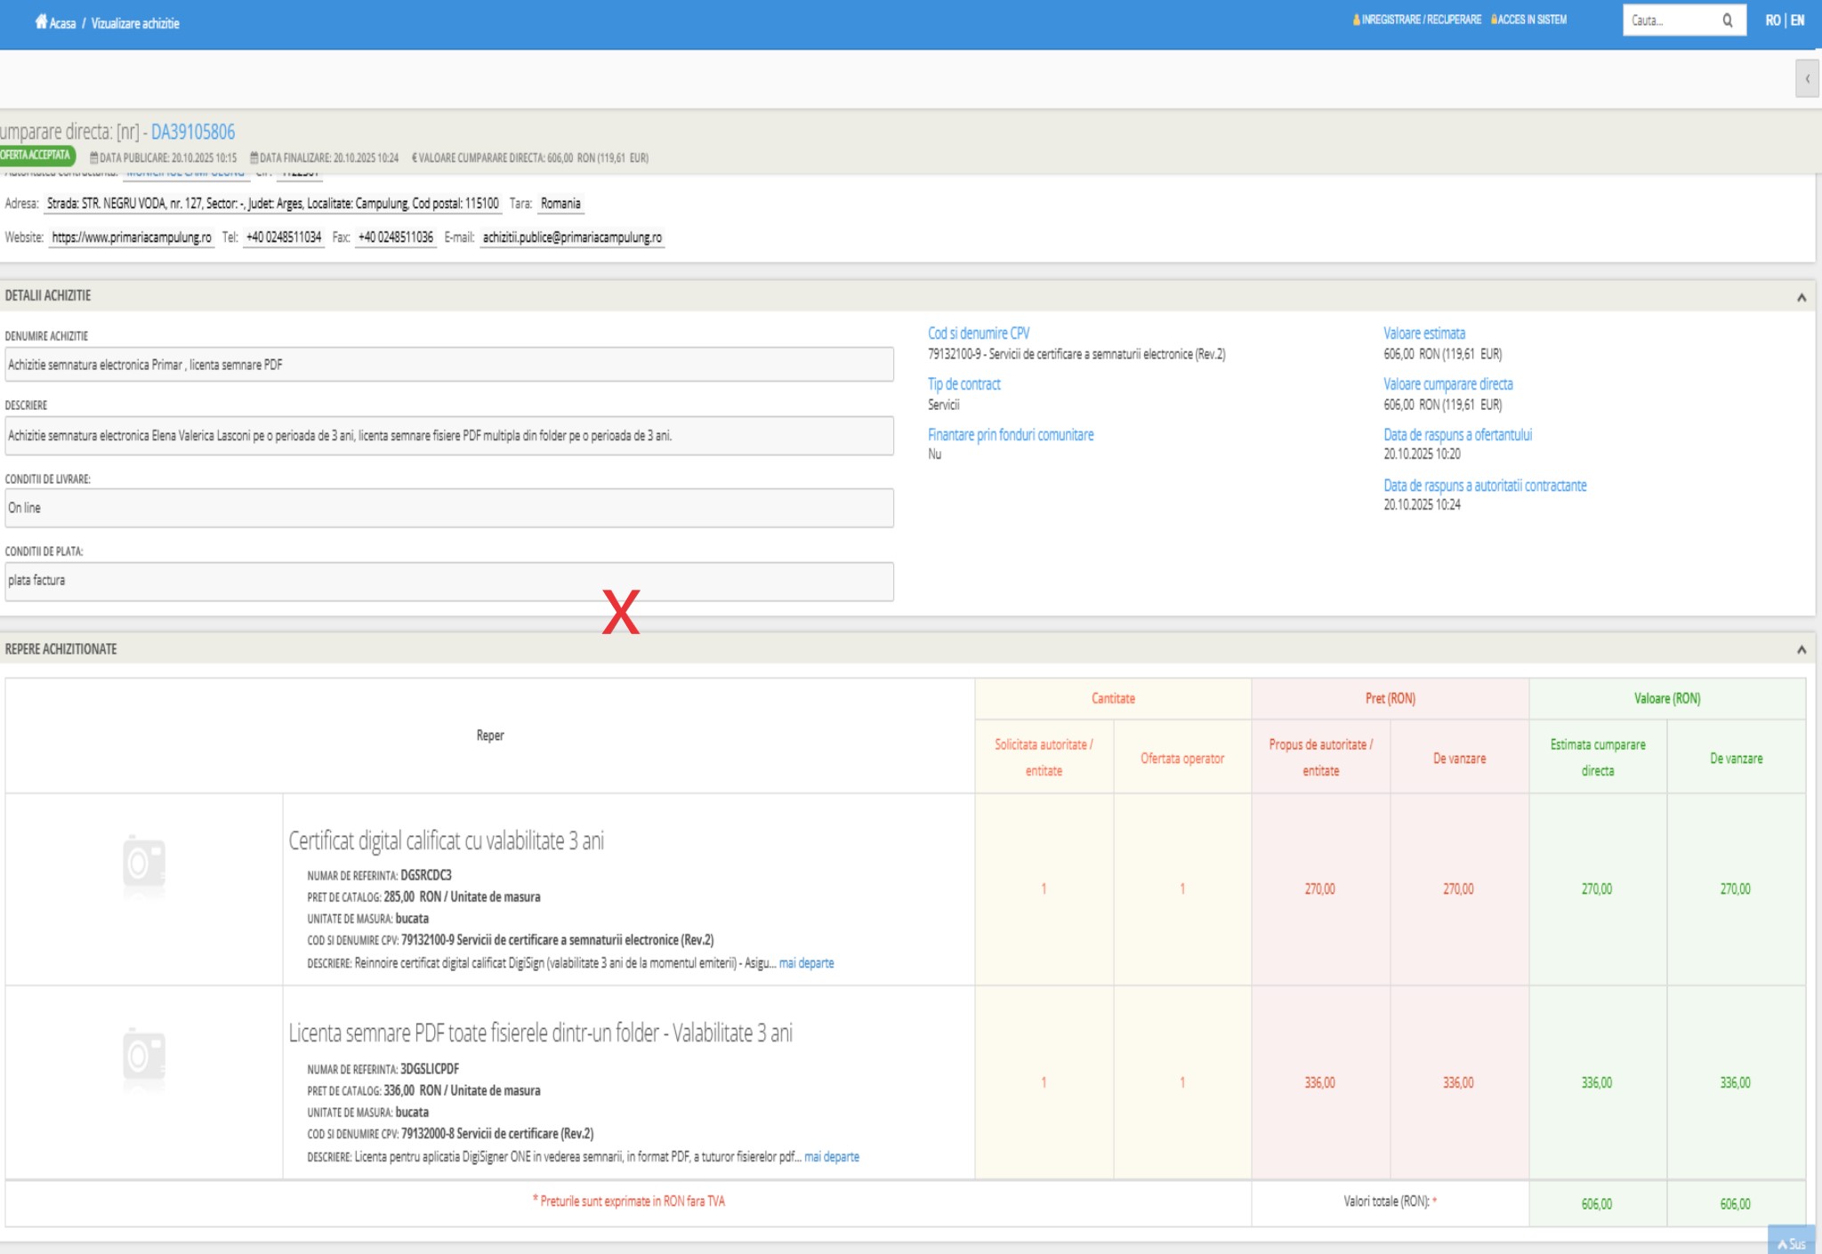Collapse the Detalii Achizitie section
The height and width of the screenshot is (1254, 1822).
pos(1801,297)
